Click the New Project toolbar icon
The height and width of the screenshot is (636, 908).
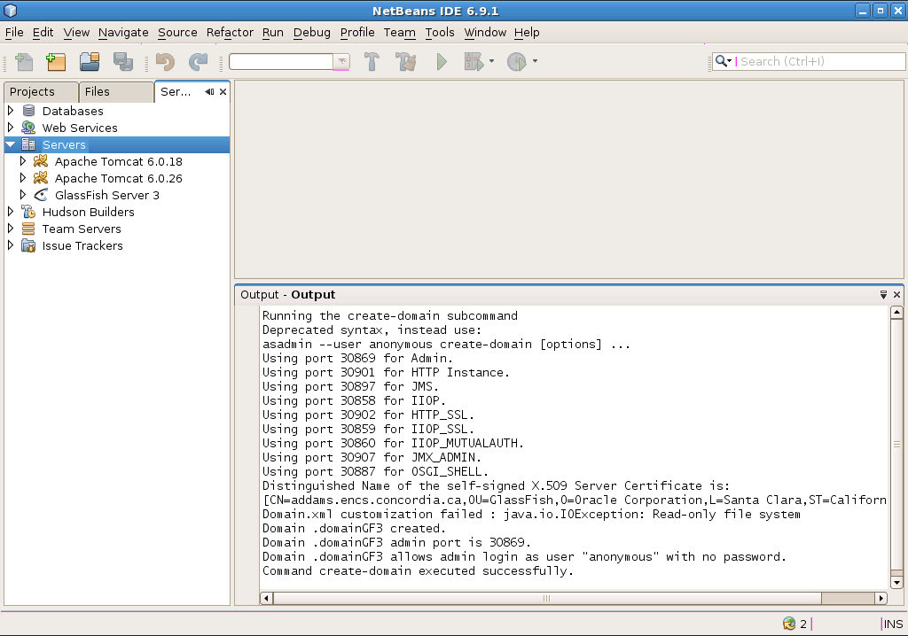pos(56,62)
